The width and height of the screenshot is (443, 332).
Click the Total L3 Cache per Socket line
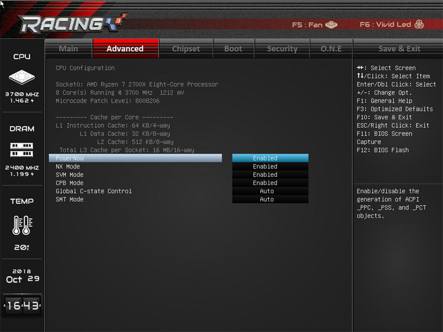(127, 150)
